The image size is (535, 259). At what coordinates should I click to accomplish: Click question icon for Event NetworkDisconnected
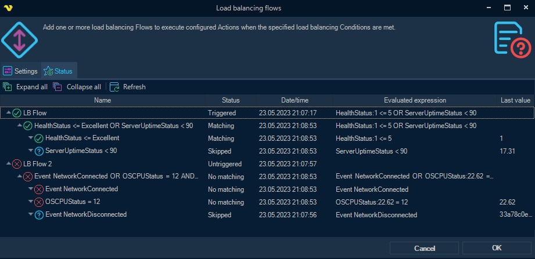39,215
